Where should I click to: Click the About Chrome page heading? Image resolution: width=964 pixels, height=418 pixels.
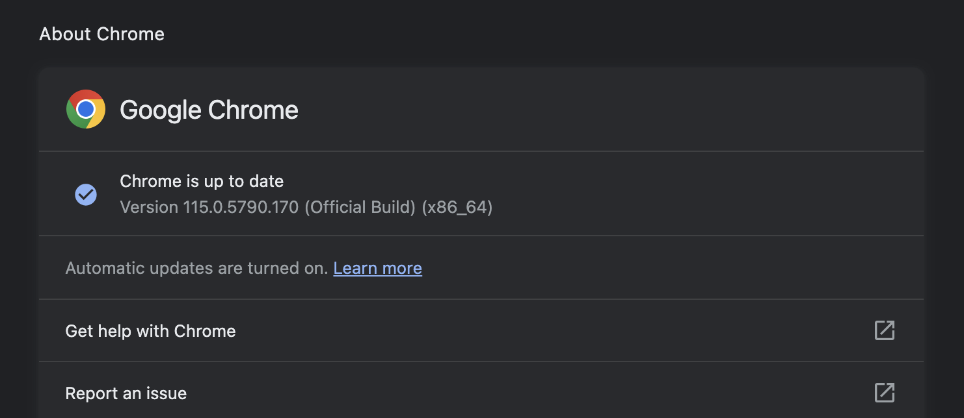click(101, 34)
